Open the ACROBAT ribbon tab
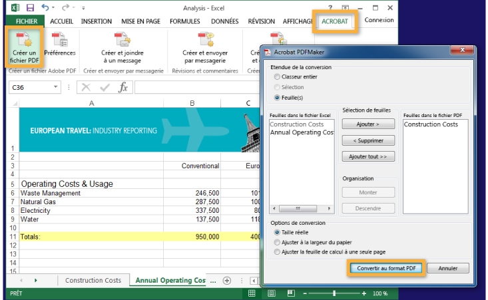Screen dimensions: 488x300 coord(335,21)
